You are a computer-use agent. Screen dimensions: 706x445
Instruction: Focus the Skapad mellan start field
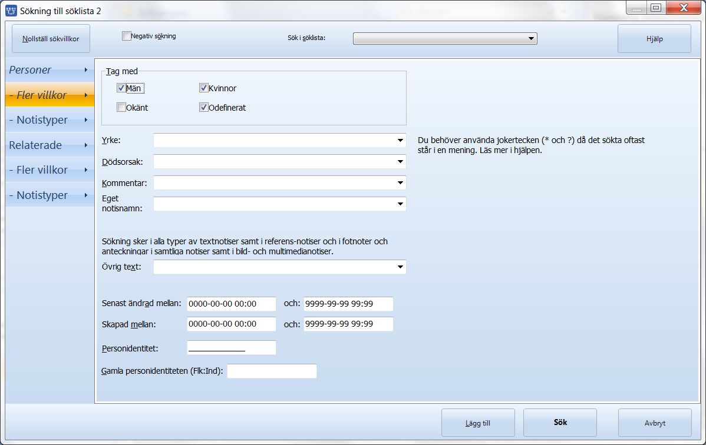click(232, 324)
